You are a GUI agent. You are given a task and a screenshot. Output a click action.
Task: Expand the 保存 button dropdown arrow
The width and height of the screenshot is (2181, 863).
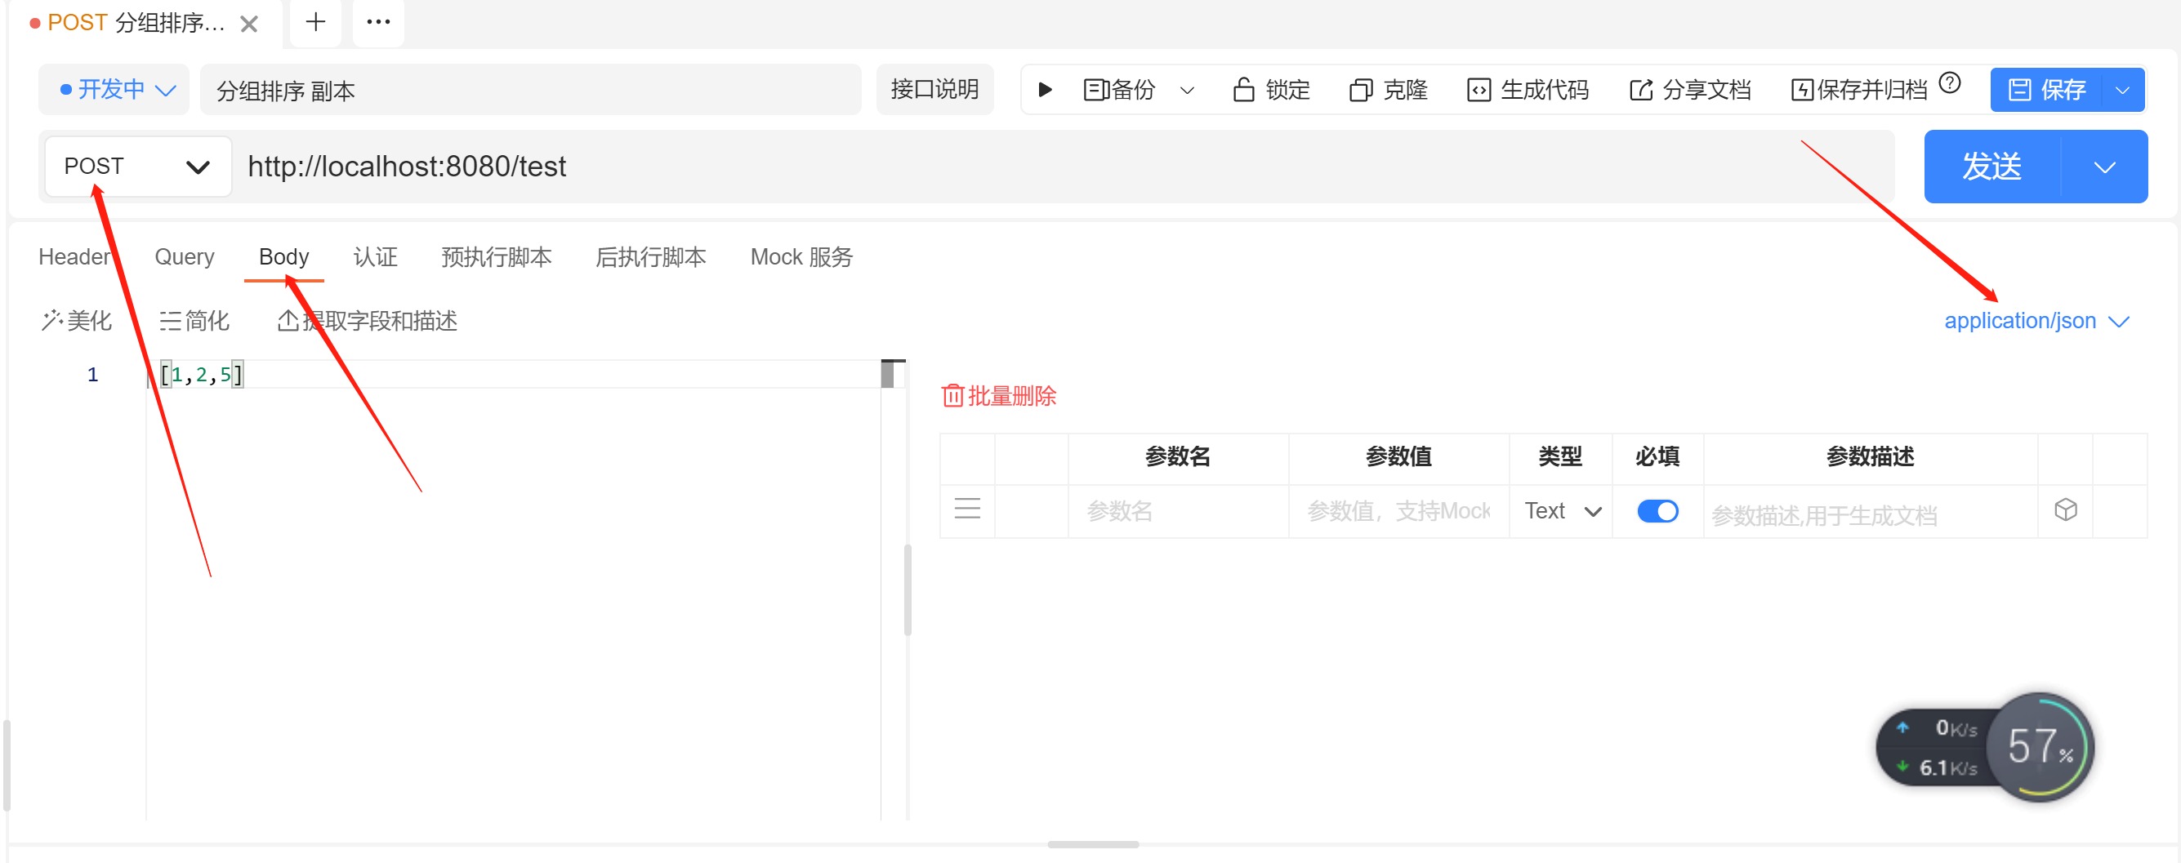(2122, 90)
